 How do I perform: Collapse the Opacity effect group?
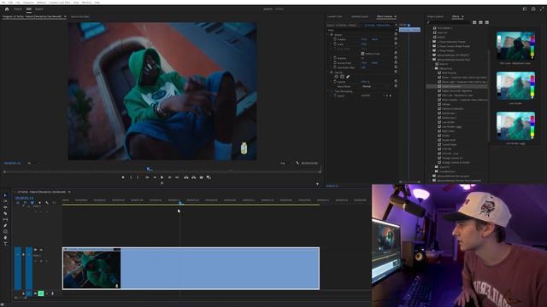[328, 72]
